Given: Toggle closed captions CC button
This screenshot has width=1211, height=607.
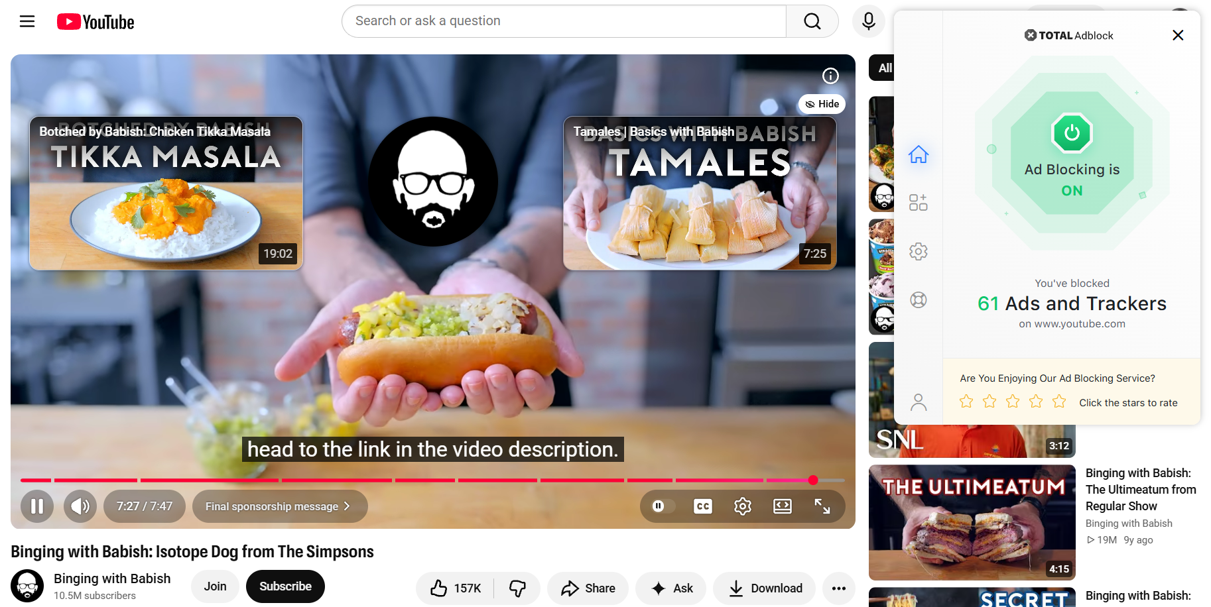Looking at the screenshot, I should pos(703,506).
